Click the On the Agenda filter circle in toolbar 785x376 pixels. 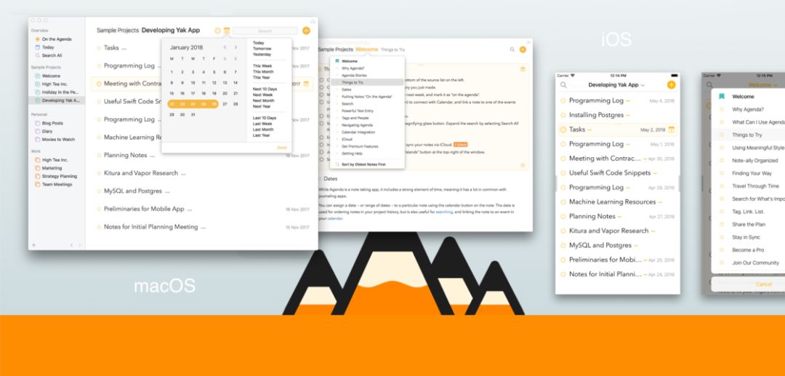click(217, 31)
